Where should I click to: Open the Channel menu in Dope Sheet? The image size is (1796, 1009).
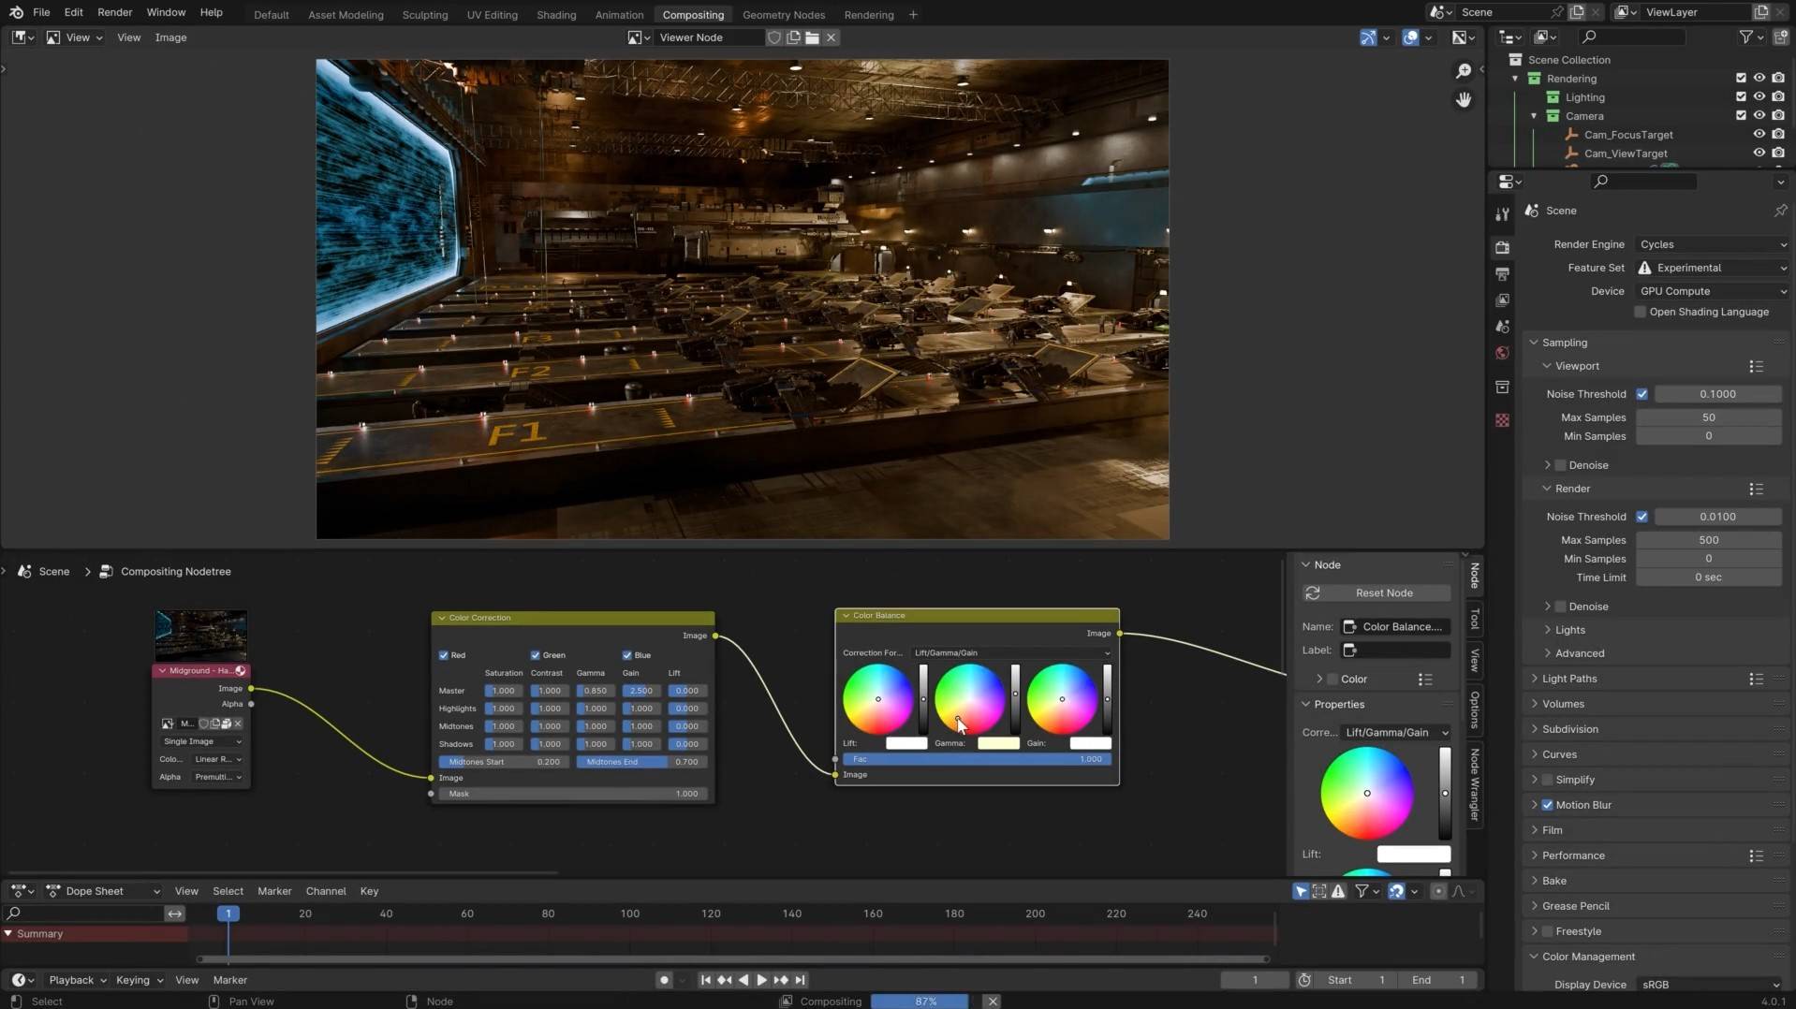pyautogui.click(x=326, y=891)
